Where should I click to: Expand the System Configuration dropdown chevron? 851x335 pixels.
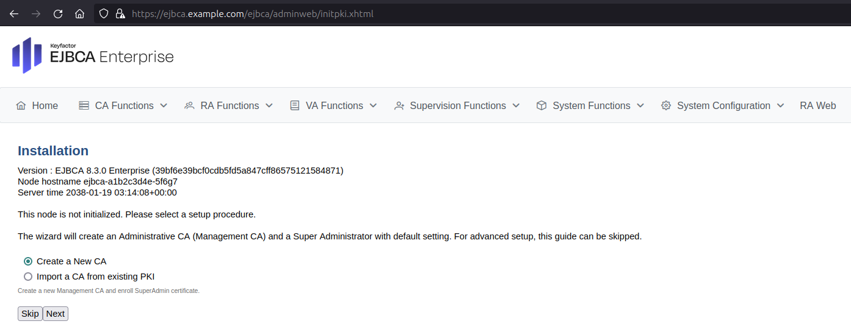click(x=780, y=106)
